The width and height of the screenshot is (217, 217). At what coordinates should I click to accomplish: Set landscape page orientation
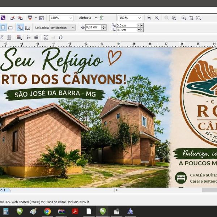point(10,28)
